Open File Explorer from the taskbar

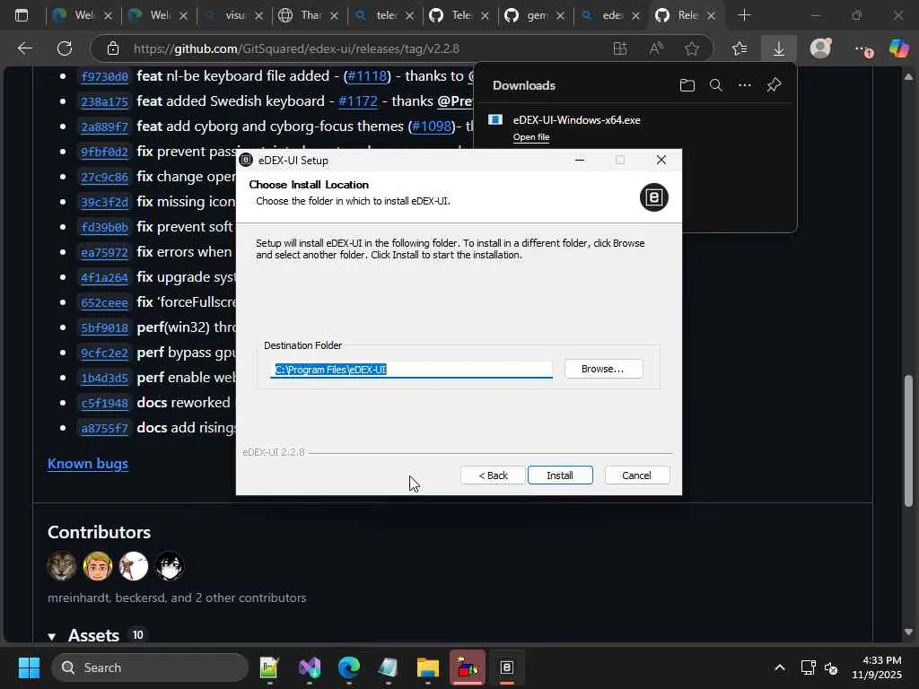428,667
